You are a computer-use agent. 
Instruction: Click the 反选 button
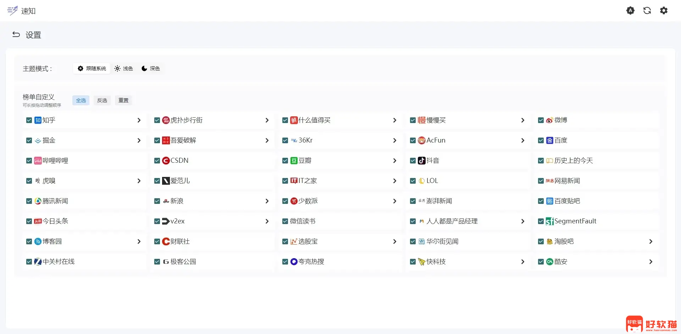102,100
